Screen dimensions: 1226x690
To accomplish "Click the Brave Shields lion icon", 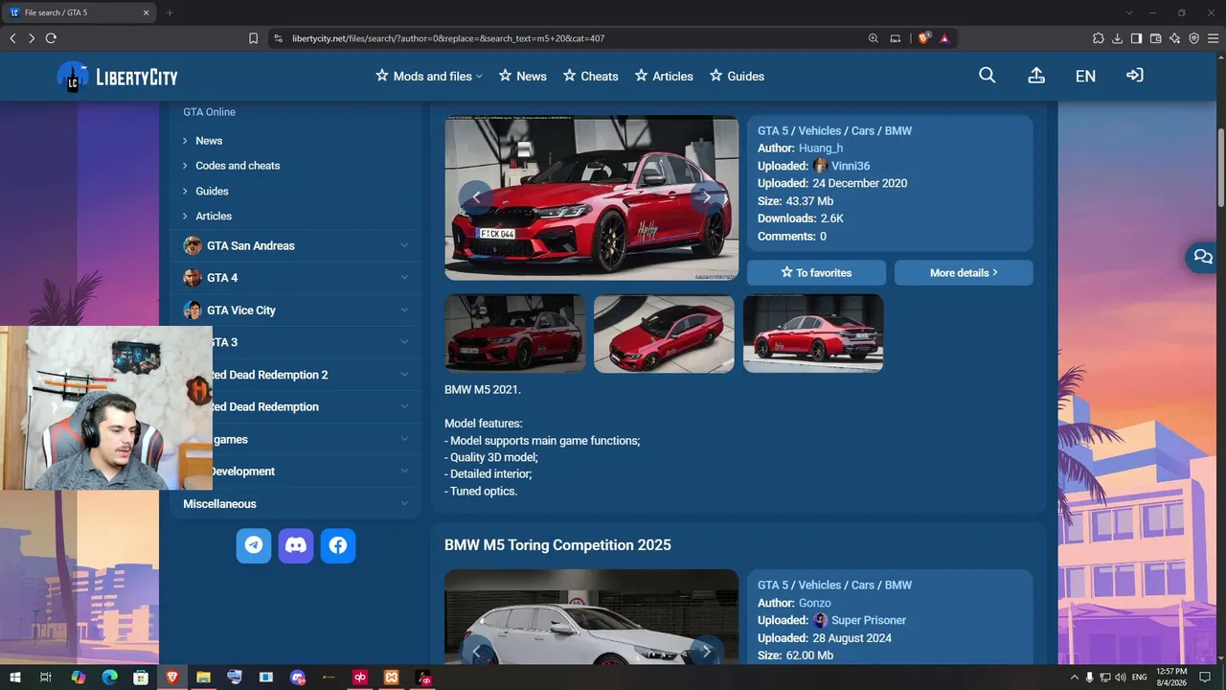I will (x=923, y=38).
